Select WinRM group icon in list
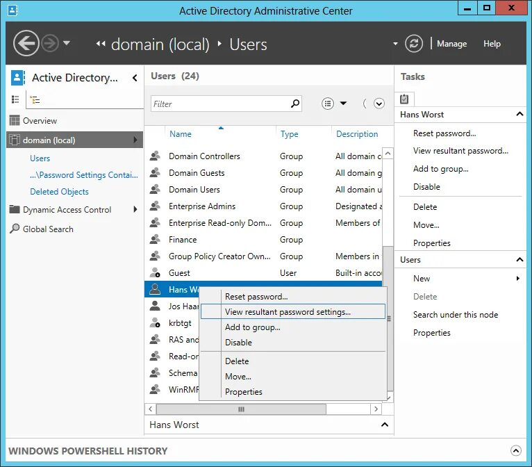The image size is (532, 467). [155, 389]
